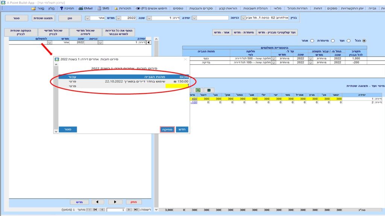
Task: Select the 'ועד' radio button
Action: click(348, 40)
